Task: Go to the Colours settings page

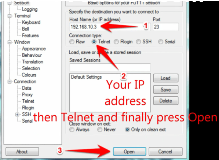Action: click(x=29, y=75)
